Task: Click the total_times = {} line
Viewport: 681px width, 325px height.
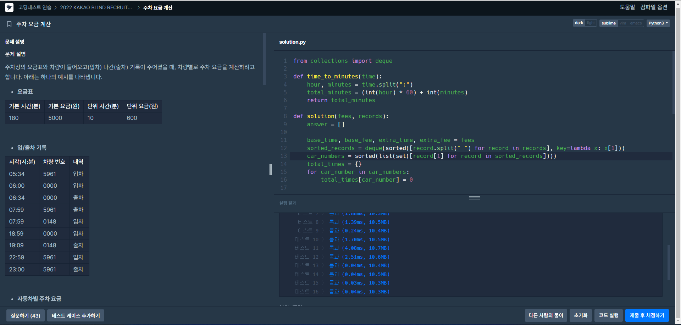Action: (334, 164)
